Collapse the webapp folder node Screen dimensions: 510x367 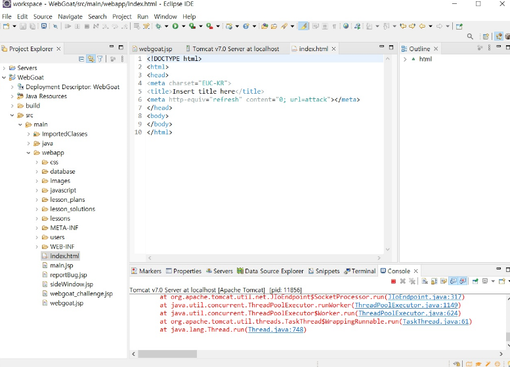click(28, 153)
